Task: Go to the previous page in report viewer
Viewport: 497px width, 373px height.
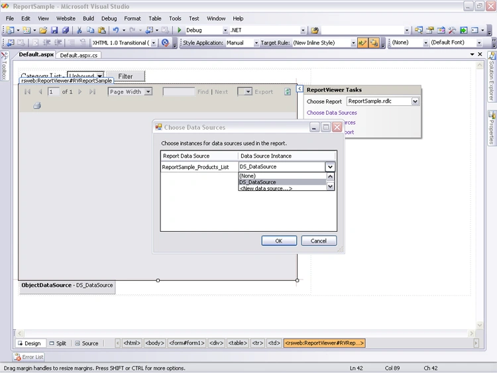Action: click(40, 91)
